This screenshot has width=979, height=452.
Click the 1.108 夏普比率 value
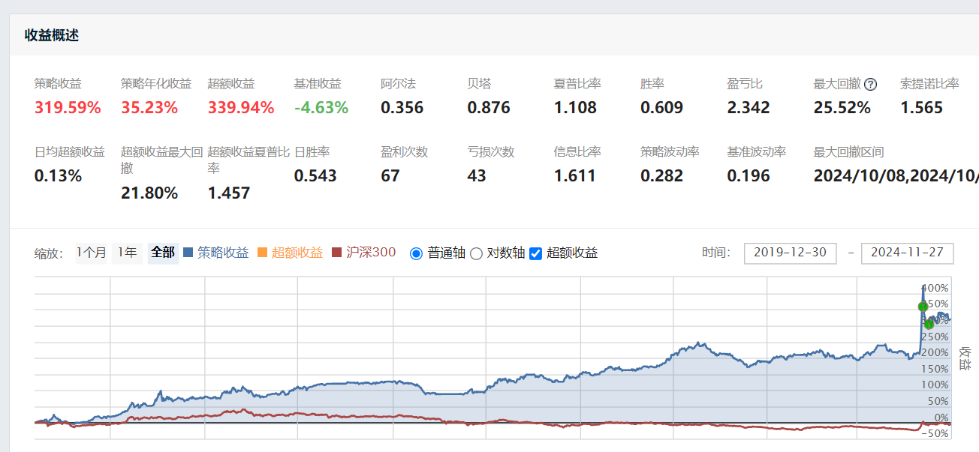[x=575, y=108]
